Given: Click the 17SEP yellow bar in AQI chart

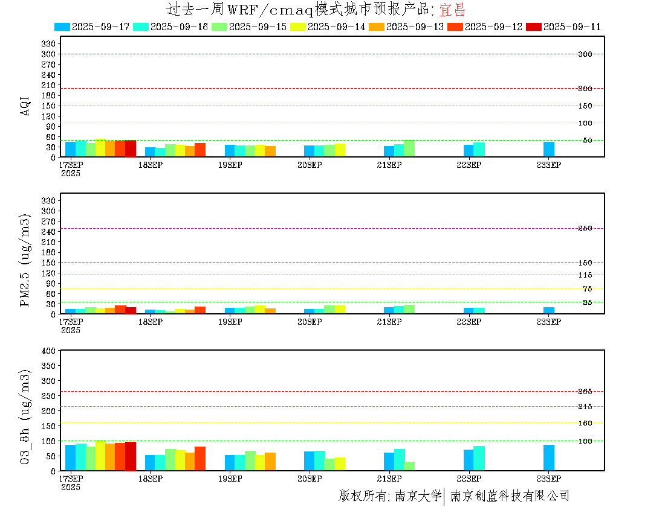Looking at the screenshot, I should (100, 148).
